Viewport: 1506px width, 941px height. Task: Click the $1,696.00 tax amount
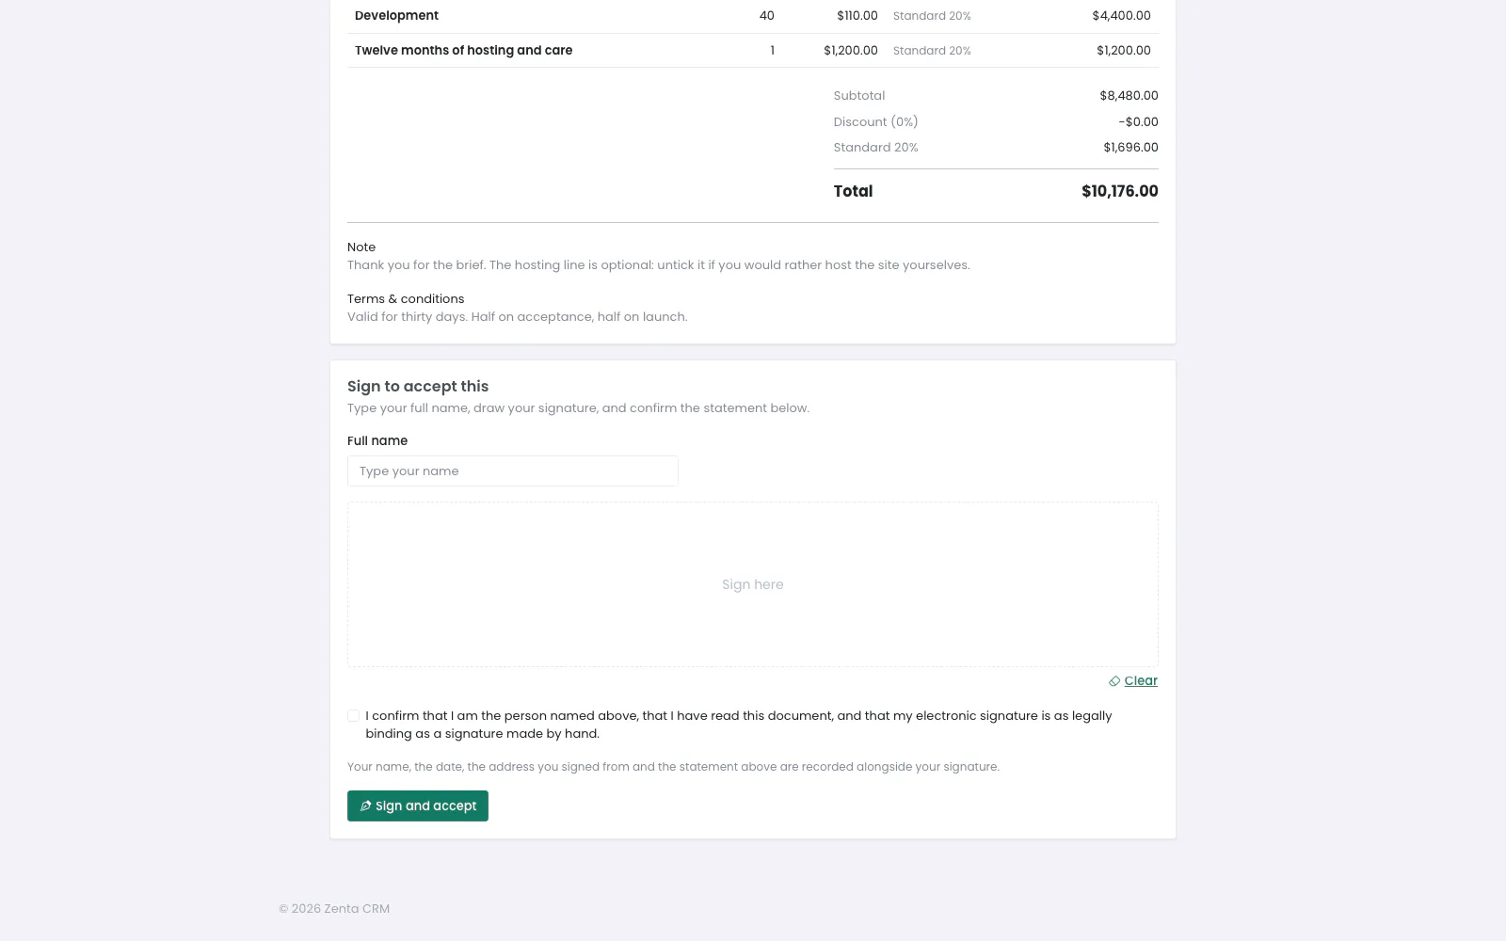[1130, 148]
